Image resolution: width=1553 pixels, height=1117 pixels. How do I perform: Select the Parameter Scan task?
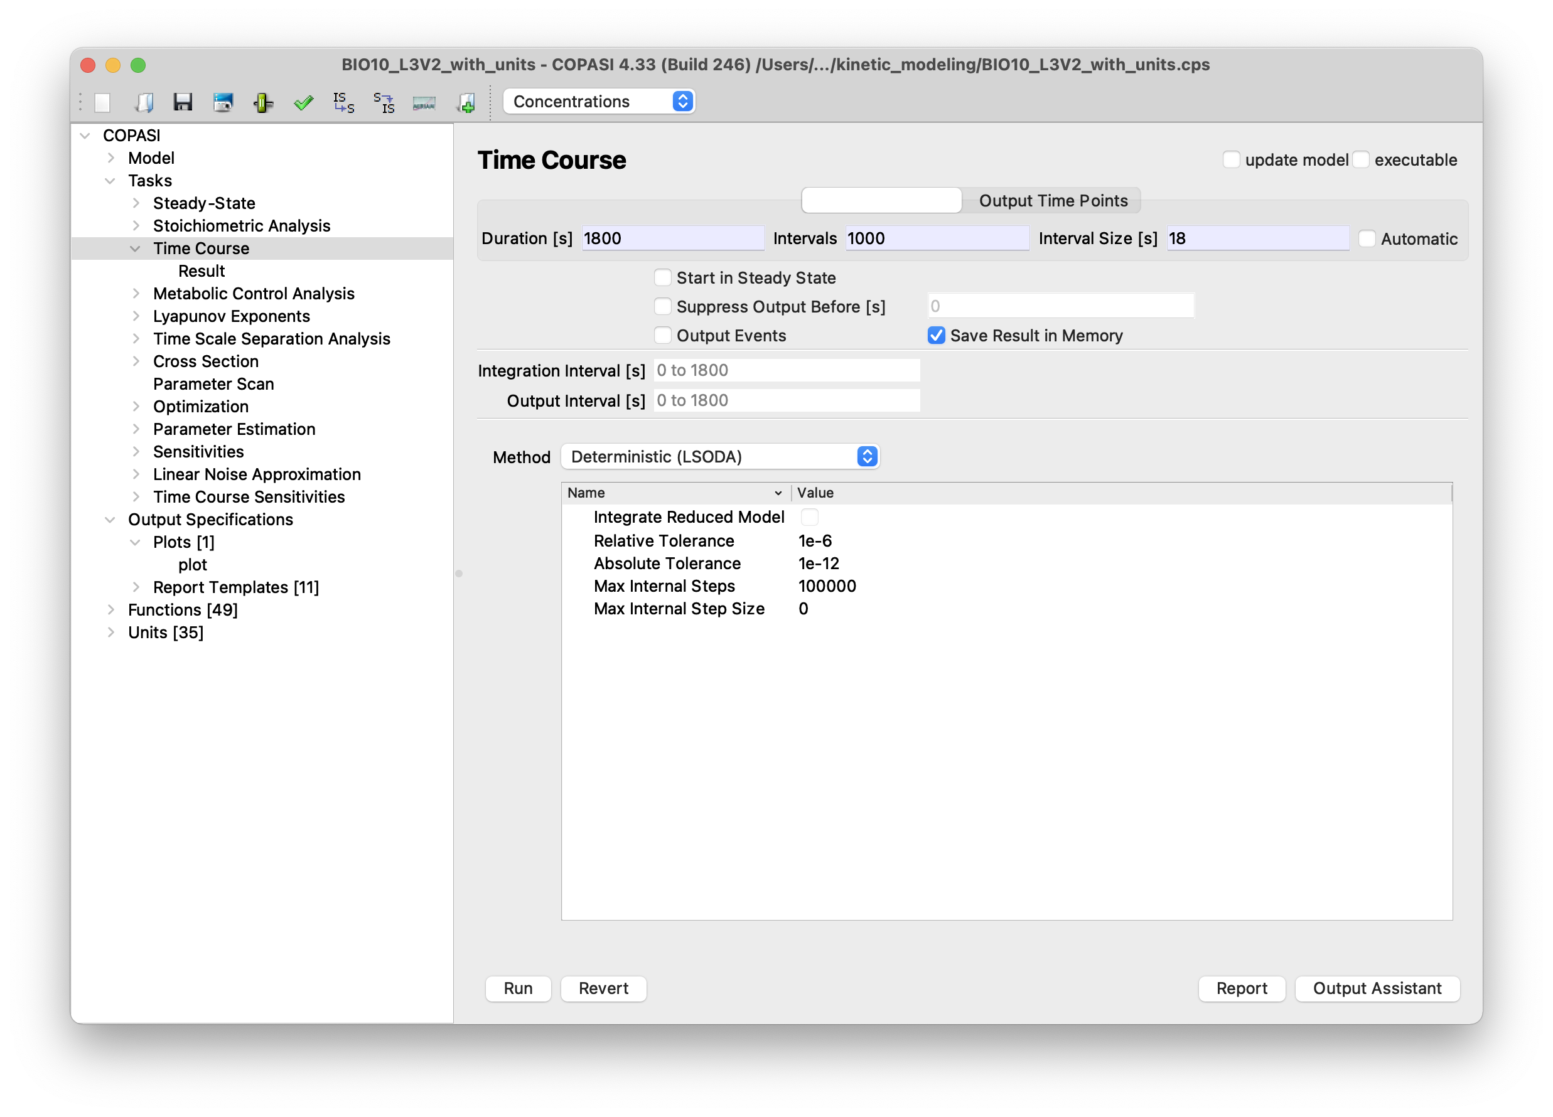click(x=213, y=384)
